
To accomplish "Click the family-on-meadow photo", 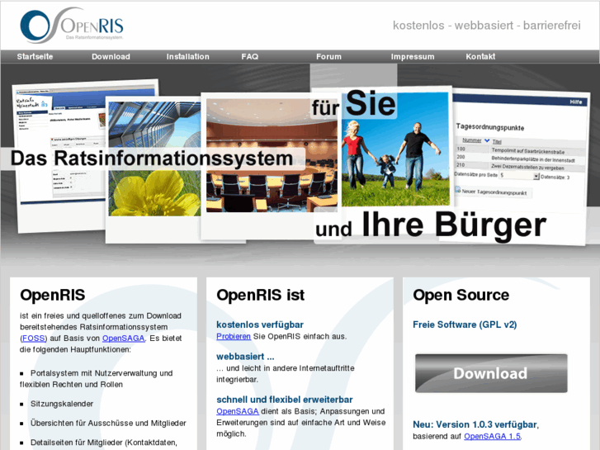I will click(x=395, y=149).
